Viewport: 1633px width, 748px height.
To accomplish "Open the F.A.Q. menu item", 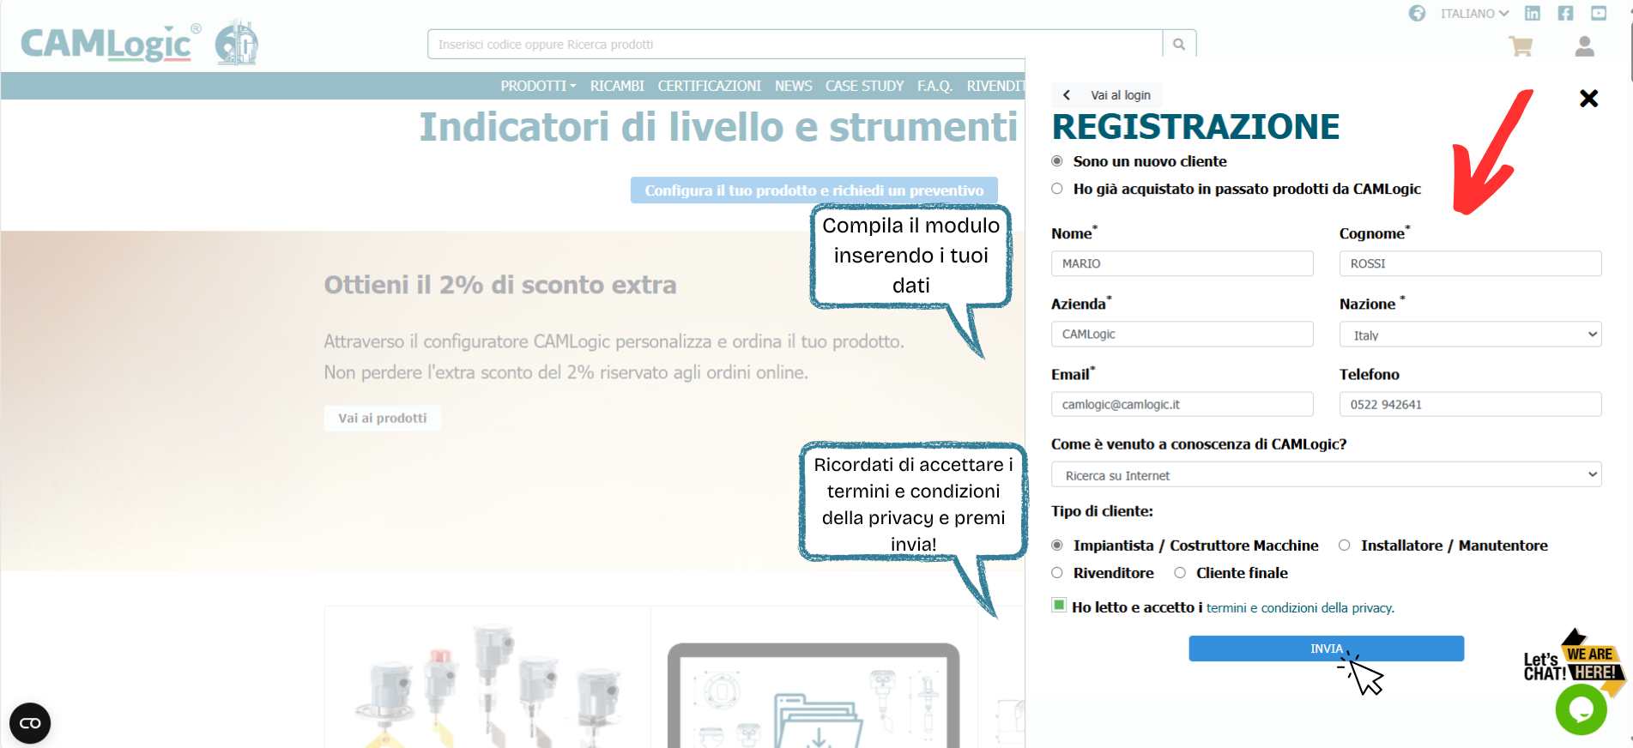I will (x=934, y=86).
